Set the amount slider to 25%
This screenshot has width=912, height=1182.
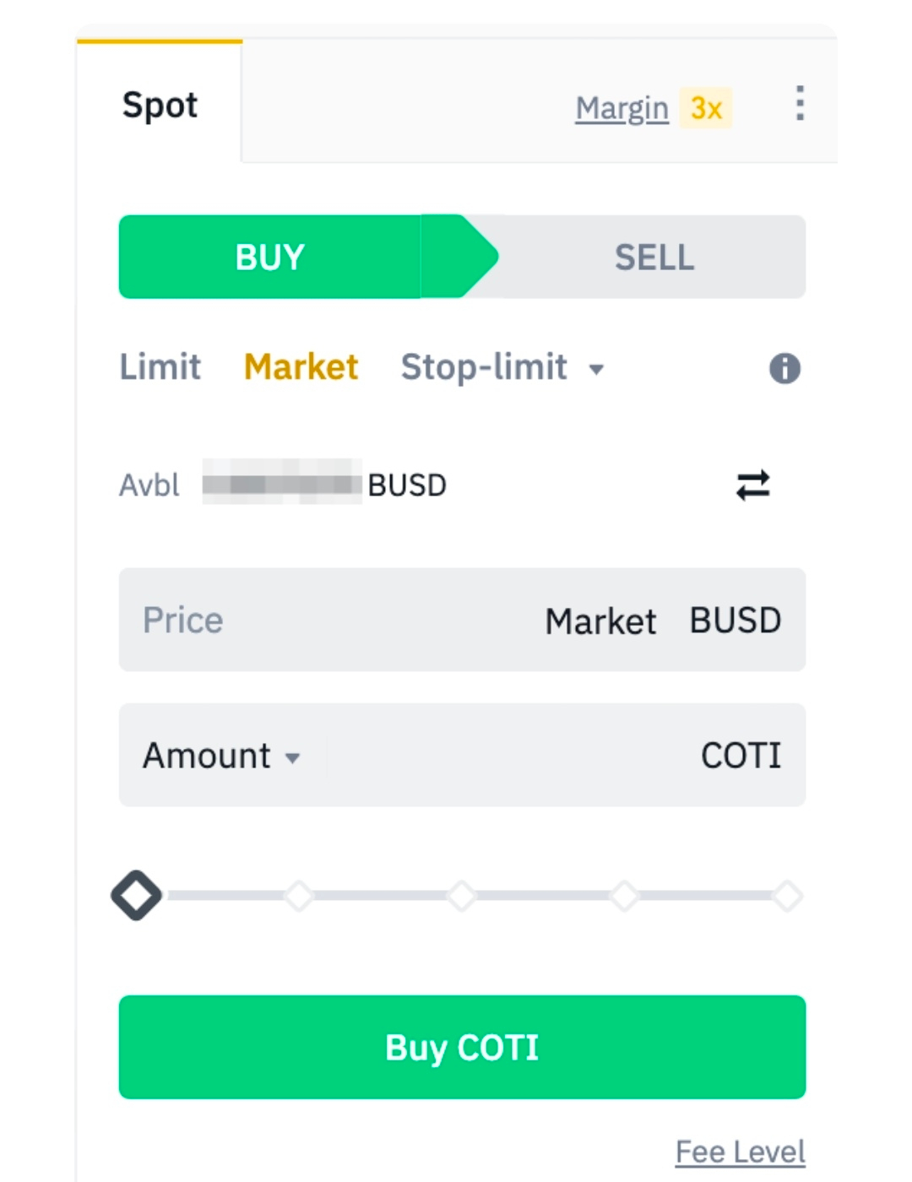pyautogui.click(x=299, y=896)
